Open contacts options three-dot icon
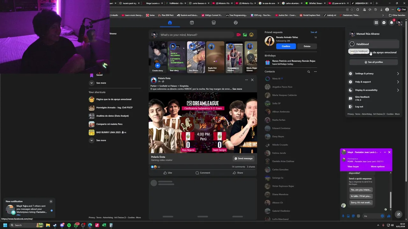The height and width of the screenshot is (229, 408). (x=315, y=72)
